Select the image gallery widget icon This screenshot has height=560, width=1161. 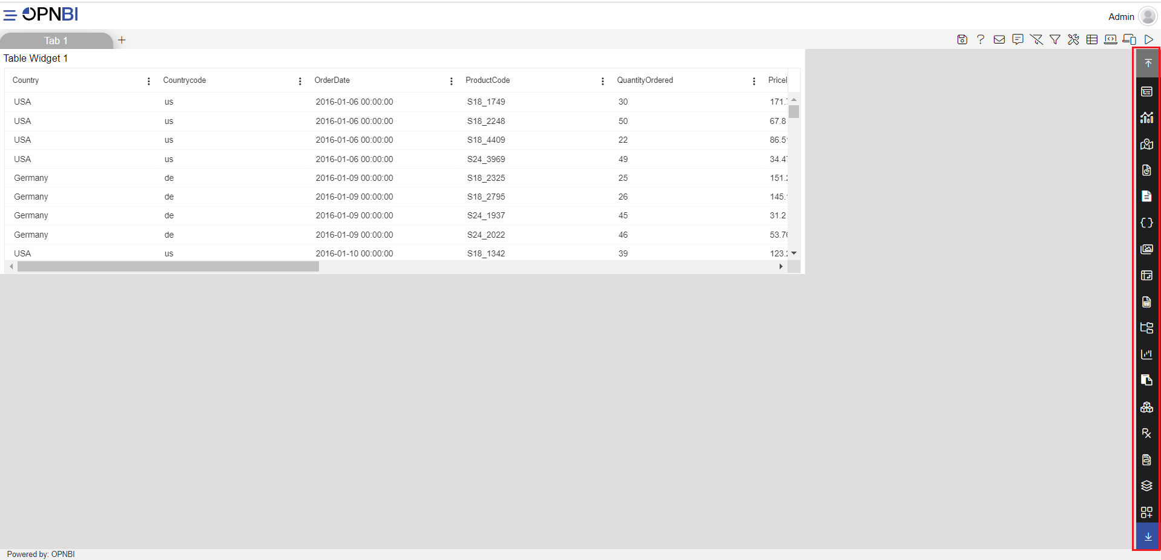(1146, 249)
